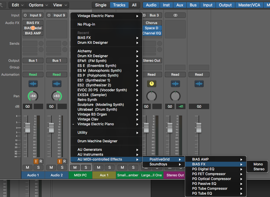Expand the Alchemy submenu
This screenshot has height=197, width=270.
coord(106,51)
